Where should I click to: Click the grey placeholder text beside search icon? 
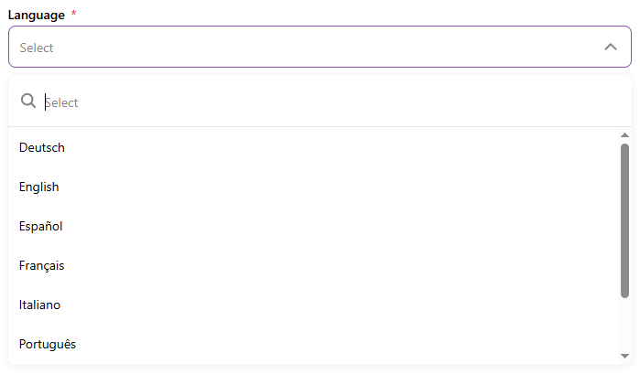coord(62,102)
